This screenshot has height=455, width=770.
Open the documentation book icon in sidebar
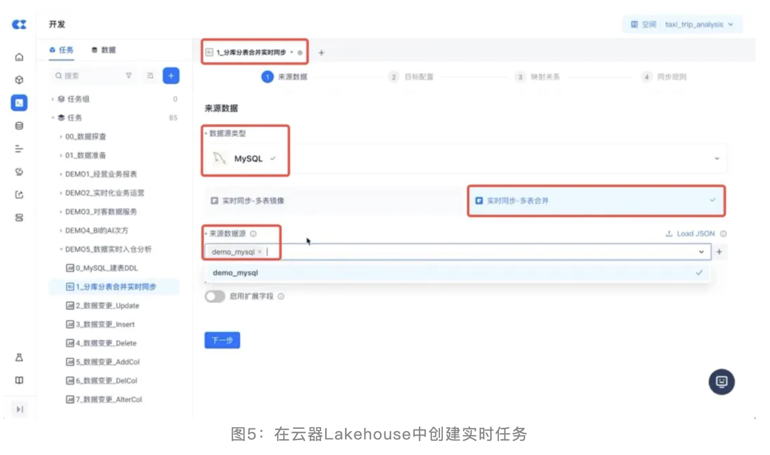pyautogui.click(x=19, y=381)
